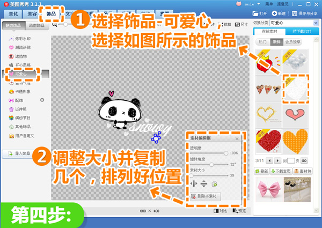Click the GO page button

304,161
